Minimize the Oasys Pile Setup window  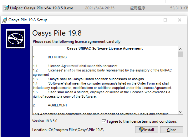tap(151, 20)
